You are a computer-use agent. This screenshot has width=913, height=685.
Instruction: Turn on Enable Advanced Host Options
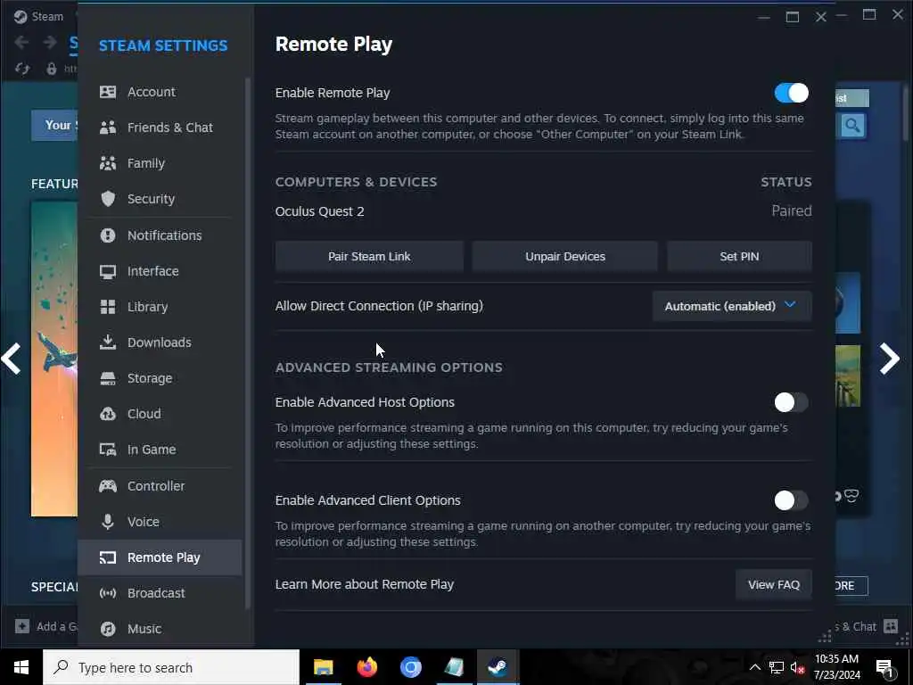[x=791, y=402]
